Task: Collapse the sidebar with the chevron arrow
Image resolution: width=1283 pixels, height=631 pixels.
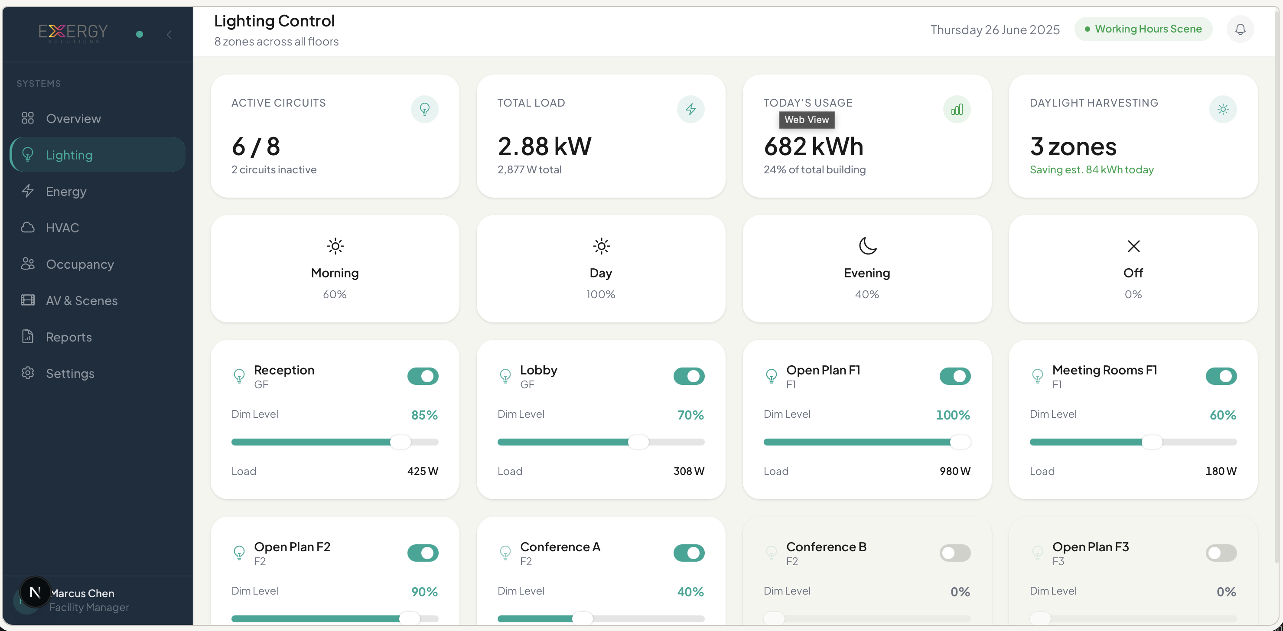Action: [169, 34]
